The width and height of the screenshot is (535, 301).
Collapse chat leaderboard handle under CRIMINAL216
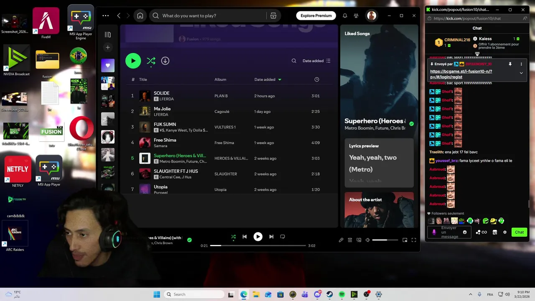477,54
